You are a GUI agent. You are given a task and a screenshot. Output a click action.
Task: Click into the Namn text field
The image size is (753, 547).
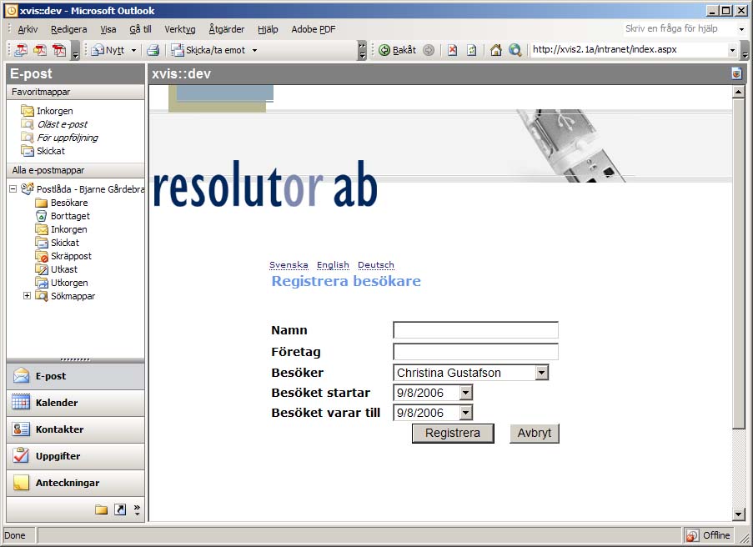pyautogui.click(x=475, y=330)
